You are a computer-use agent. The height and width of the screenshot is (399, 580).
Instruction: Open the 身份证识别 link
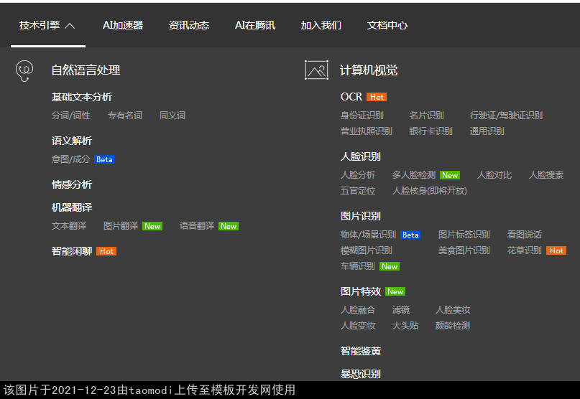tap(362, 115)
